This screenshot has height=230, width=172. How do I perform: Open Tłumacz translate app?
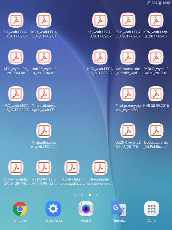coord(119,209)
